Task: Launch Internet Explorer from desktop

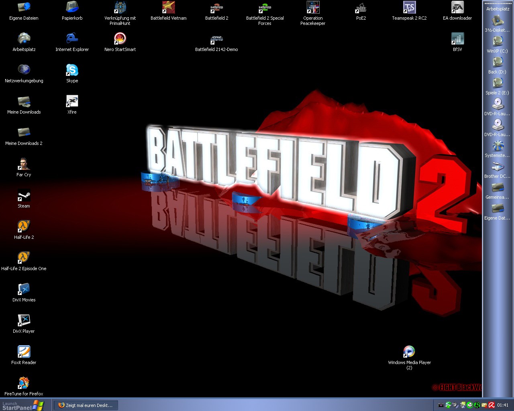Action: pos(72,39)
